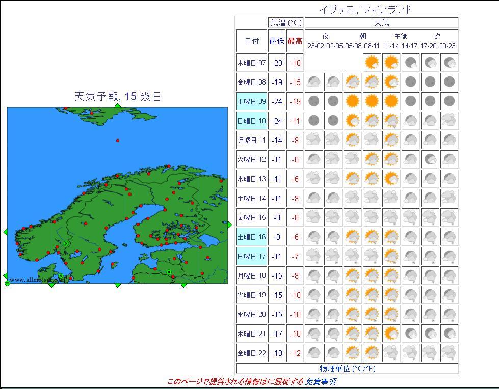Select the 日曜日 17 date cell
The height and width of the screenshot is (389, 499).
pos(251,256)
